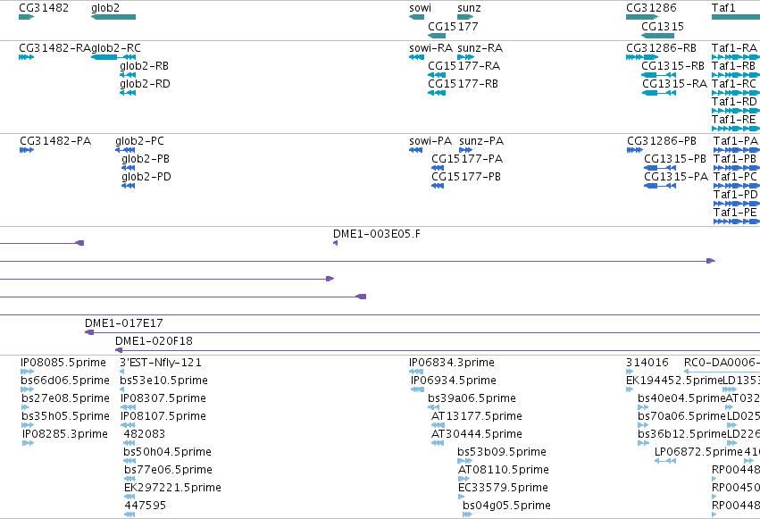This screenshot has height=519, width=760.
Task: Click the DME1-017E17 clone label
Action: point(124,323)
